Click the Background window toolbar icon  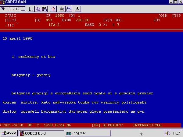coord(69,9)
